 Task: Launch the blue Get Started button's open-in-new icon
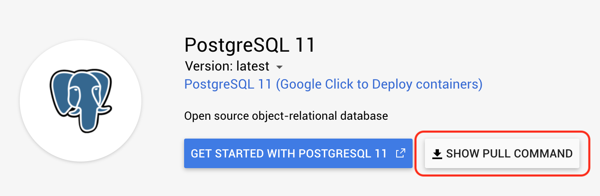click(401, 153)
